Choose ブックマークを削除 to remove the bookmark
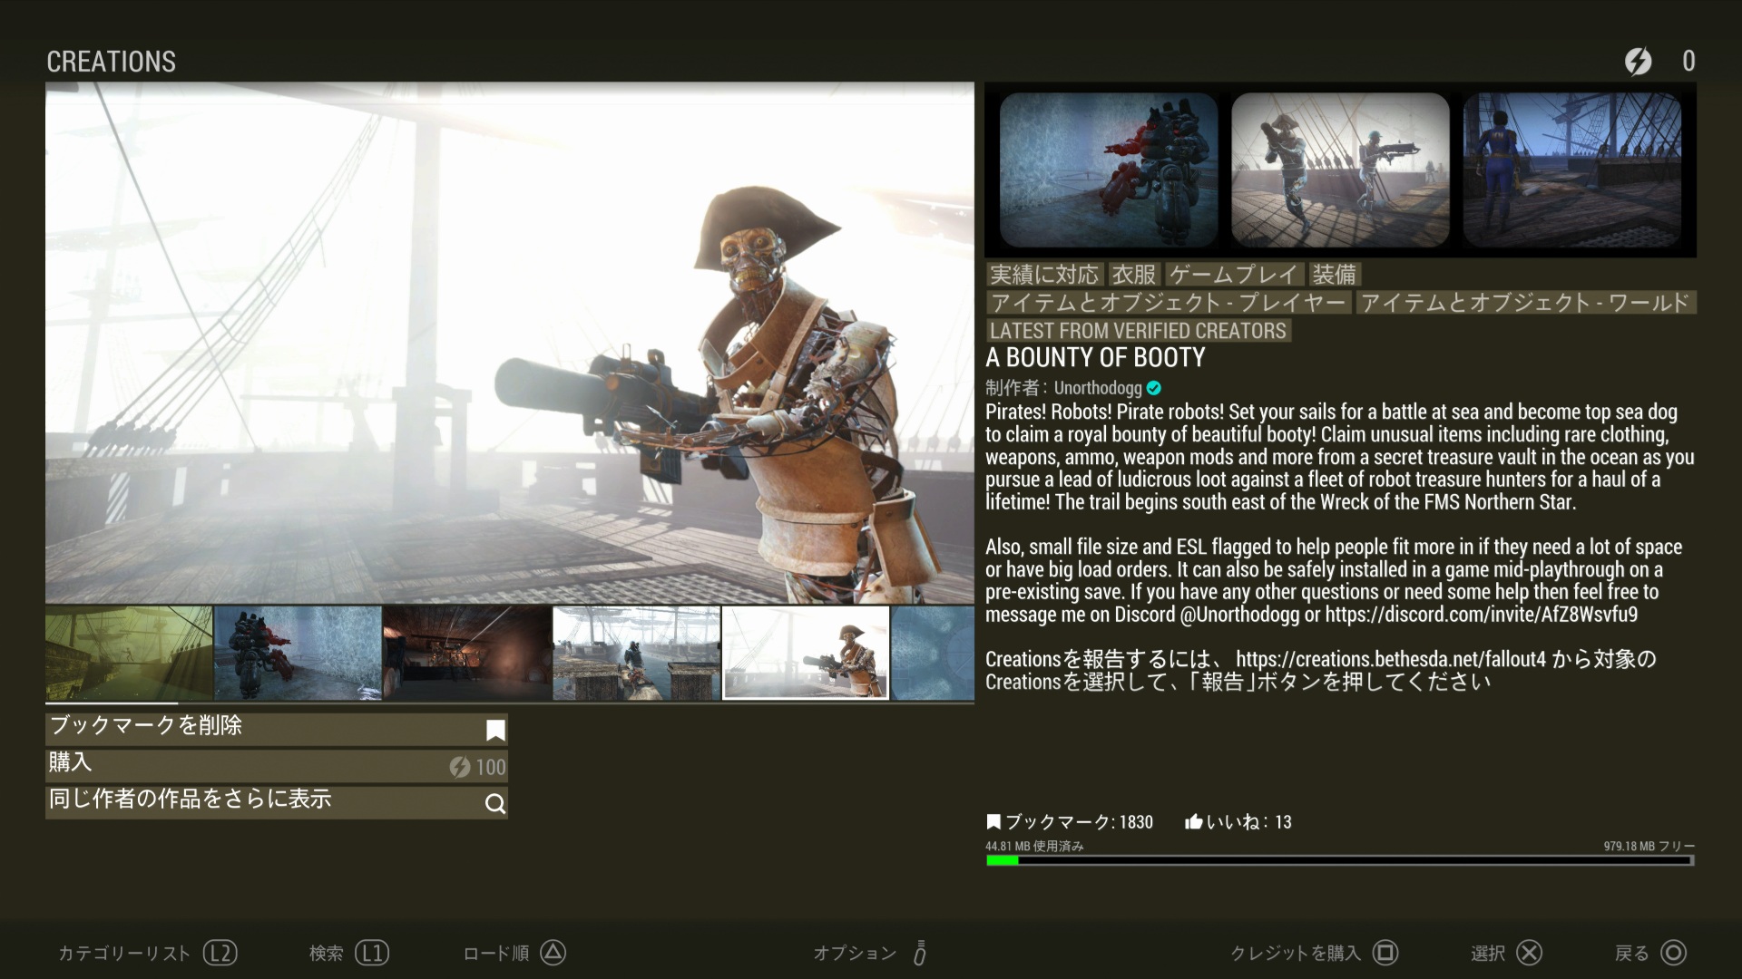1742x979 pixels. (x=276, y=729)
